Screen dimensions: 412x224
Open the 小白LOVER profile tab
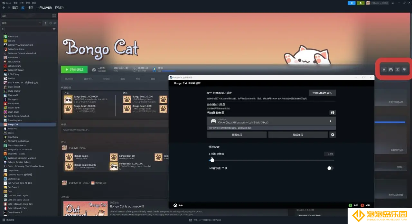[x=44, y=8]
